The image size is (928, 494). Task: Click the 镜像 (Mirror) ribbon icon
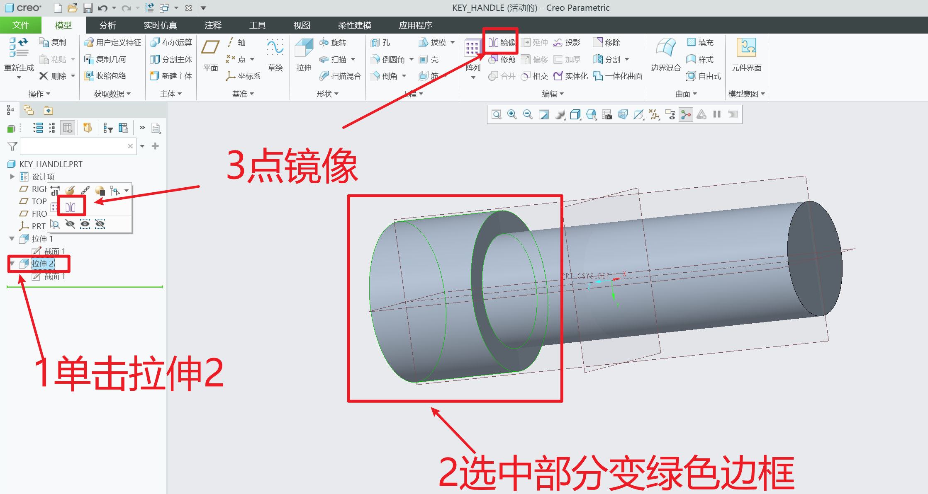coord(501,42)
